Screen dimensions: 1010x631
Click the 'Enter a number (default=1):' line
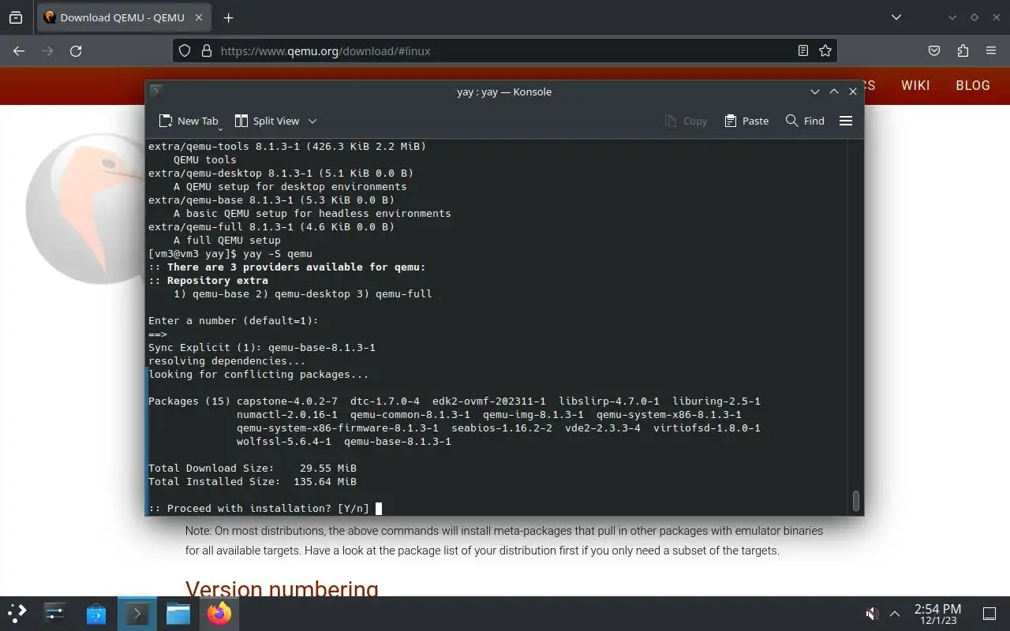tap(234, 320)
